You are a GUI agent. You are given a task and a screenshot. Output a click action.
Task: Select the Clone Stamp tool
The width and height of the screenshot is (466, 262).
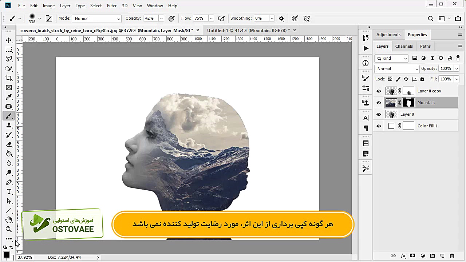point(9,125)
